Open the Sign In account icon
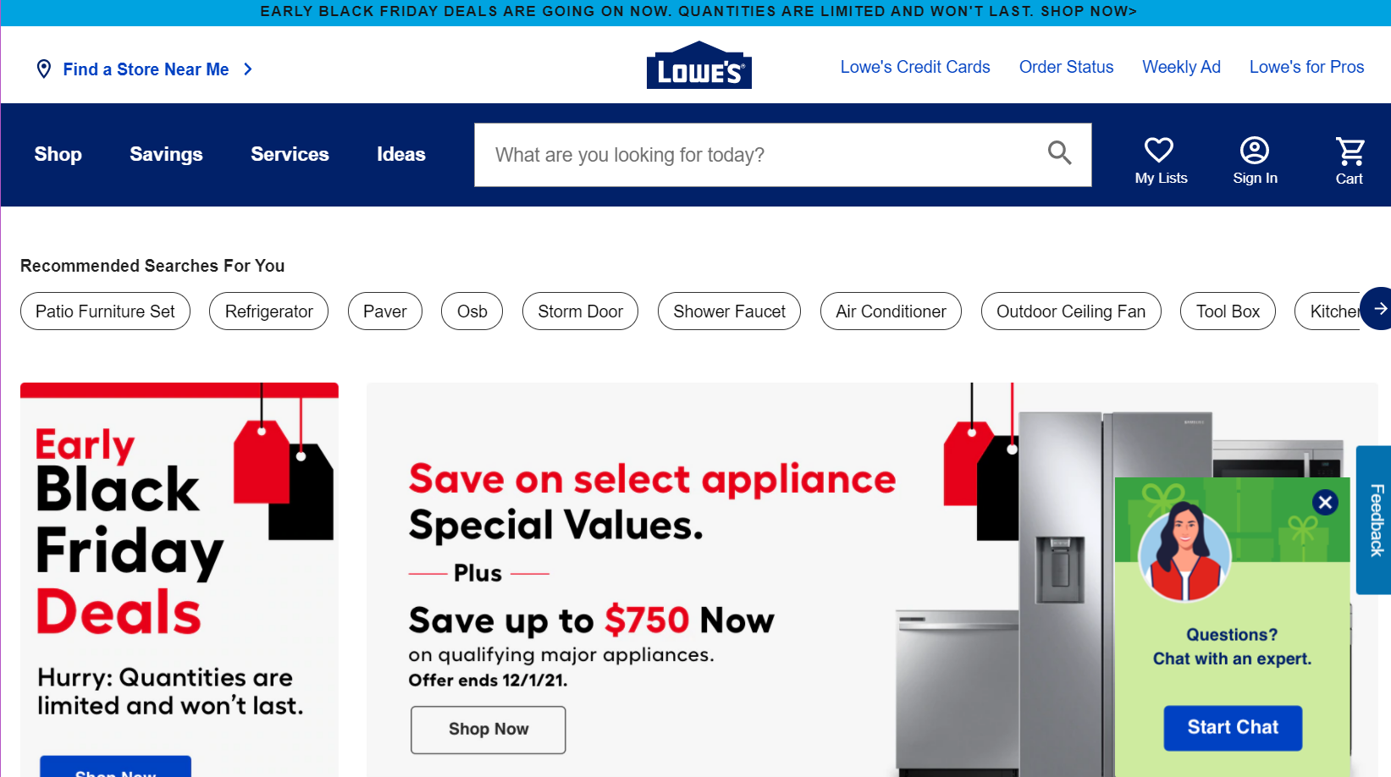1391x777 pixels. (1255, 151)
